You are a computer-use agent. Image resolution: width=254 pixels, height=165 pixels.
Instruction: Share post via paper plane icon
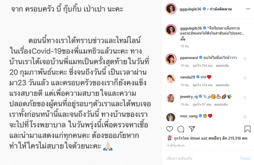tap(192, 129)
